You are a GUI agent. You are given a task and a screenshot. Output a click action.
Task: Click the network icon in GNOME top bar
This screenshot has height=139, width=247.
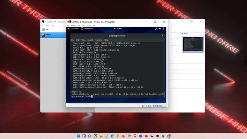click(156, 29)
